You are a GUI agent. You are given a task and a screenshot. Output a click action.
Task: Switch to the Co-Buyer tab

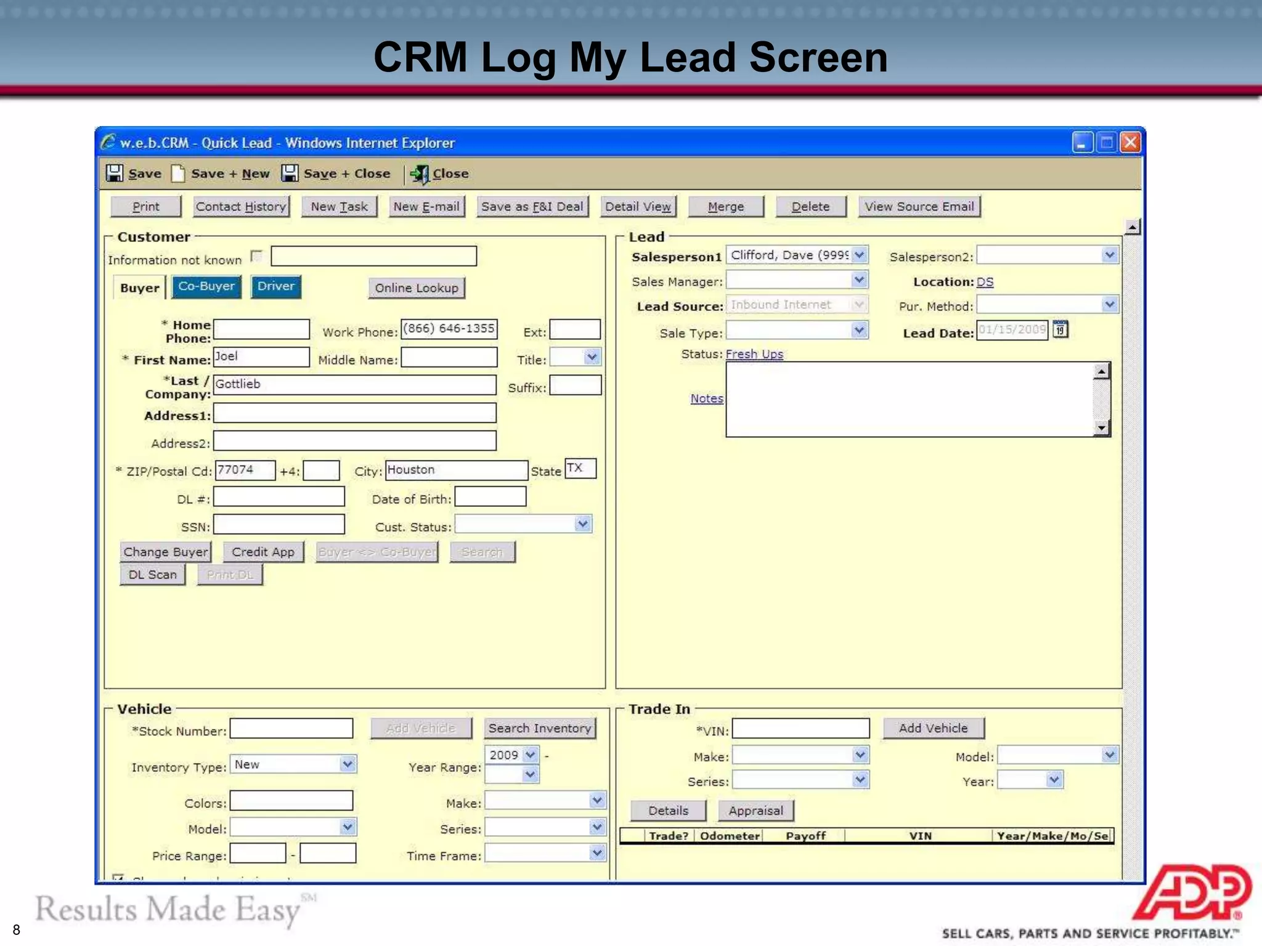[x=206, y=286]
